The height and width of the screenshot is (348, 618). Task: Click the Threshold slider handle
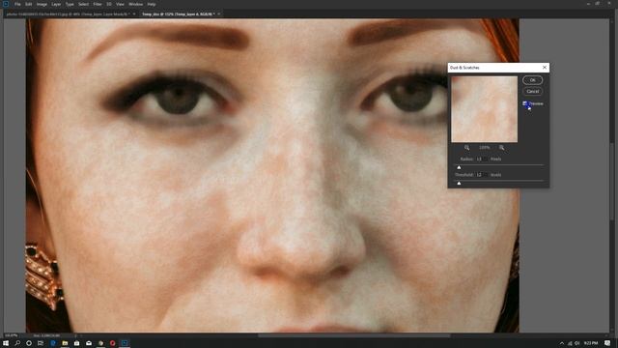click(459, 184)
